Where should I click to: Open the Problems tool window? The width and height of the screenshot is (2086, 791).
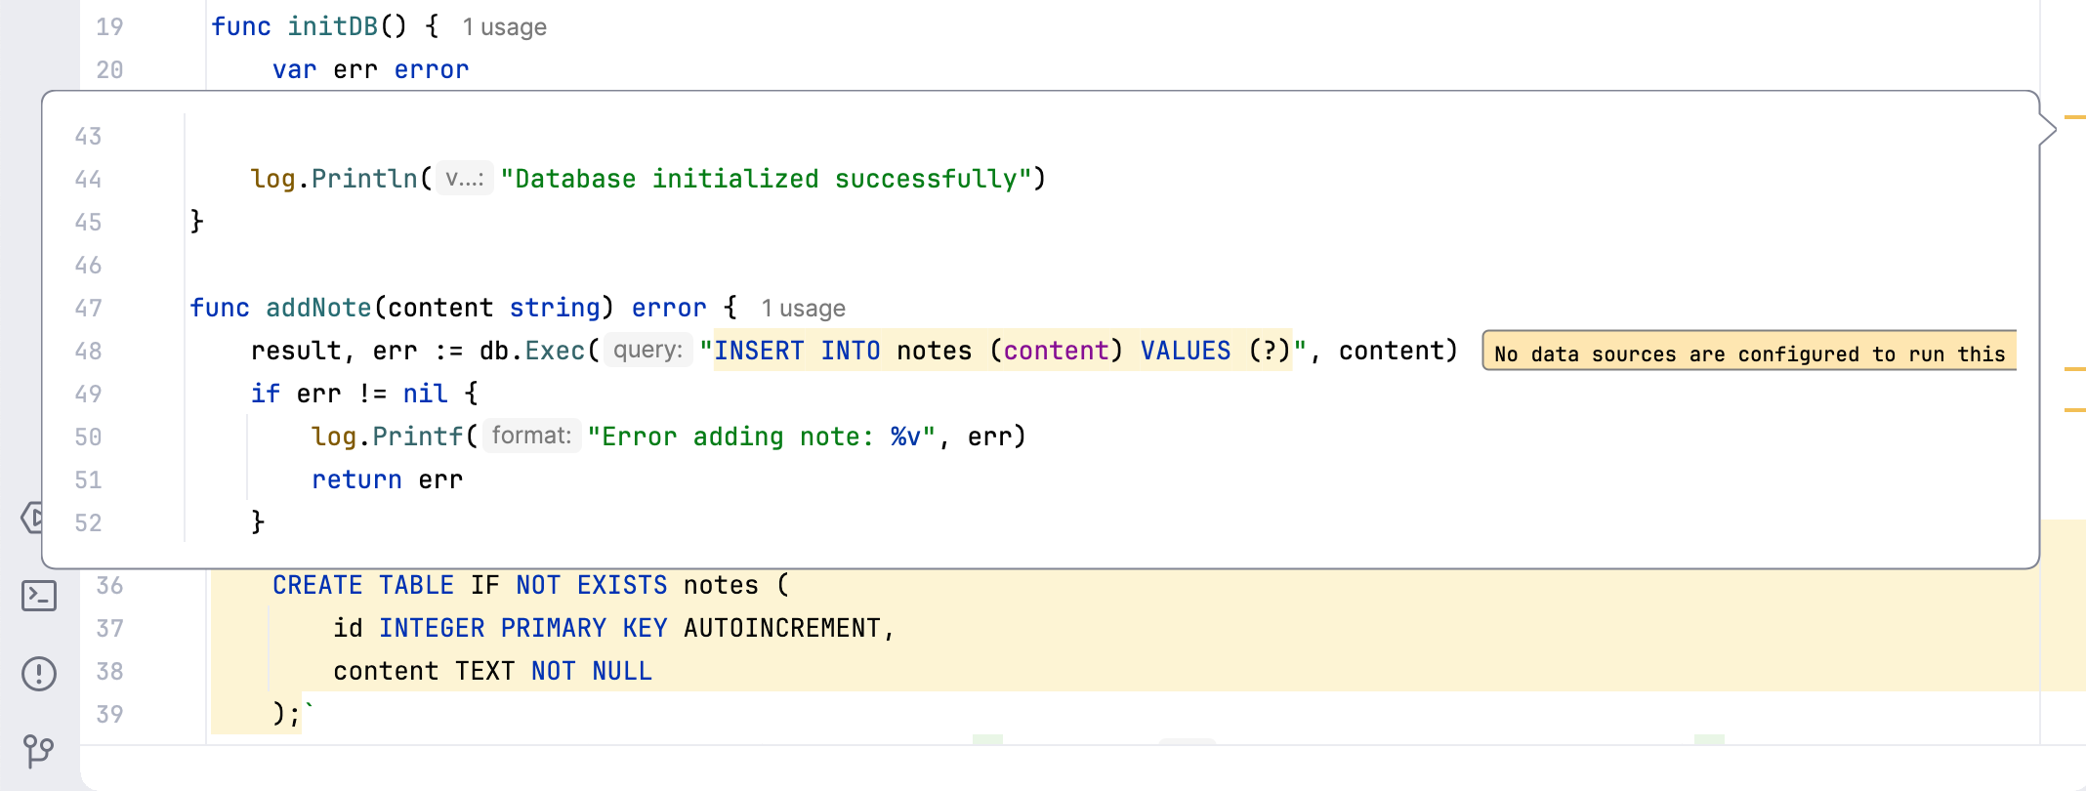pyautogui.click(x=39, y=674)
